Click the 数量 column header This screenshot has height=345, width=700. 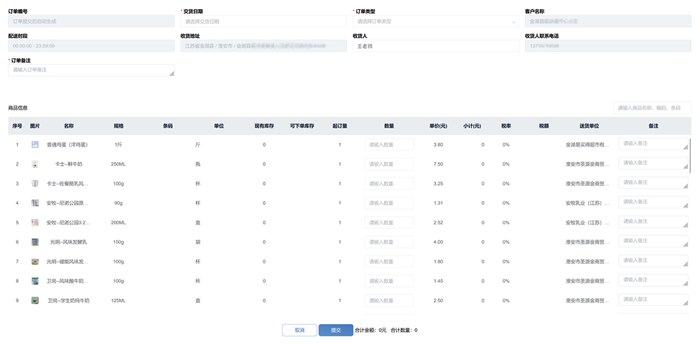tap(389, 126)
